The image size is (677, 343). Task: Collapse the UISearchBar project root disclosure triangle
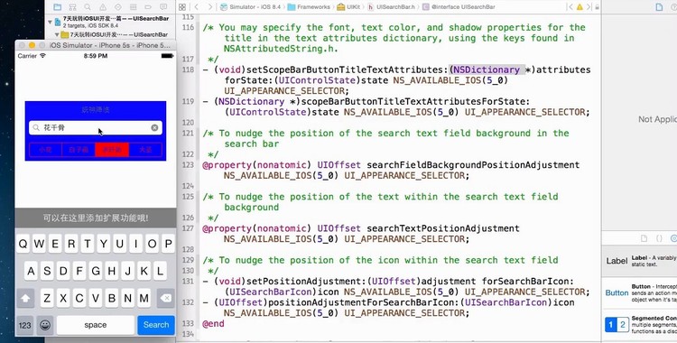click(50, 22)
